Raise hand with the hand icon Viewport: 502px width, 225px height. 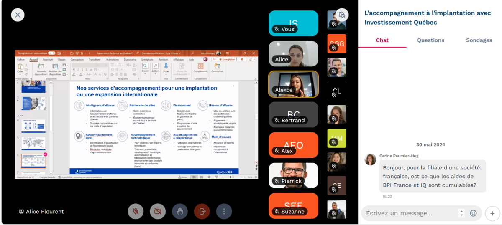[x=180, y=211]
